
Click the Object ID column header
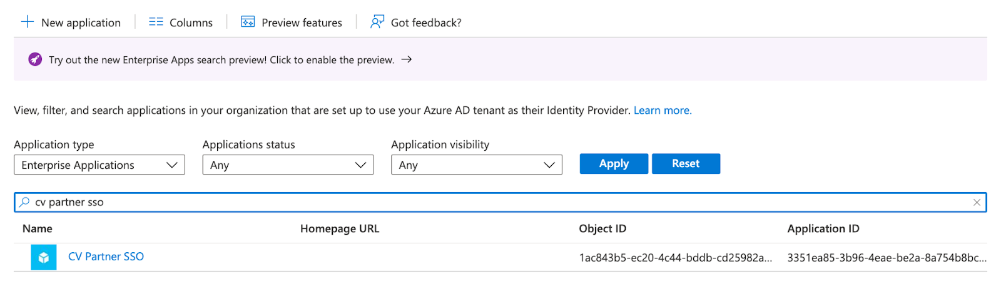click(x=602, y=228)
